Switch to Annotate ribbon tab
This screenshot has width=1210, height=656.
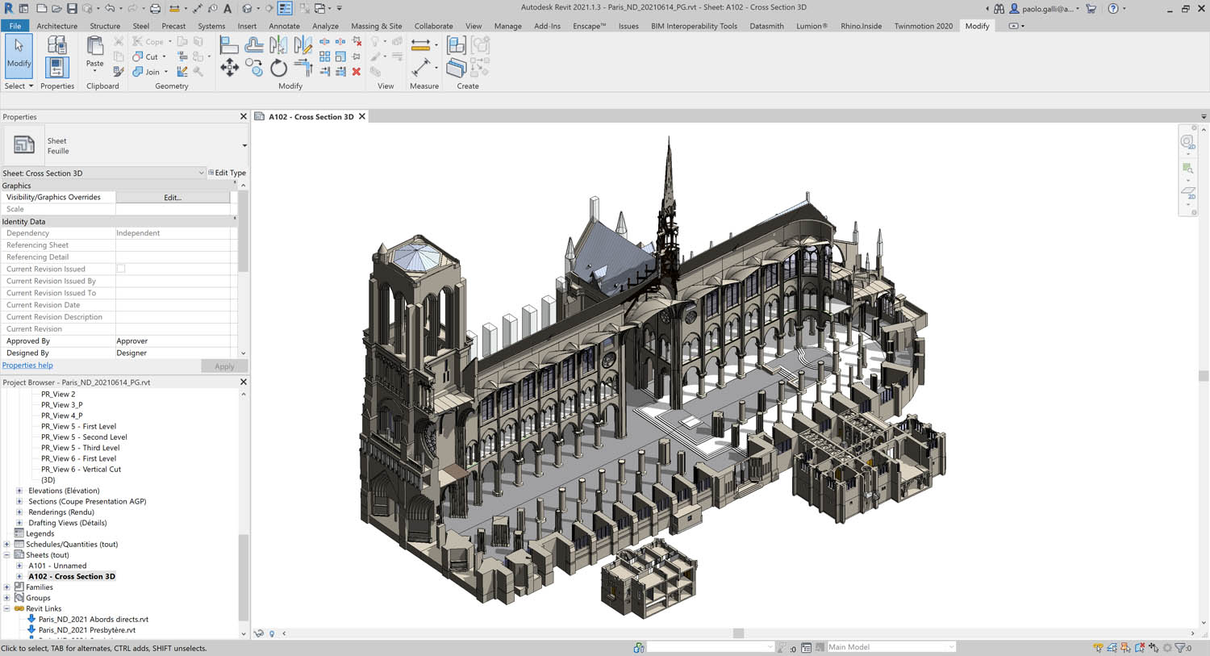[x=284, y=26]
